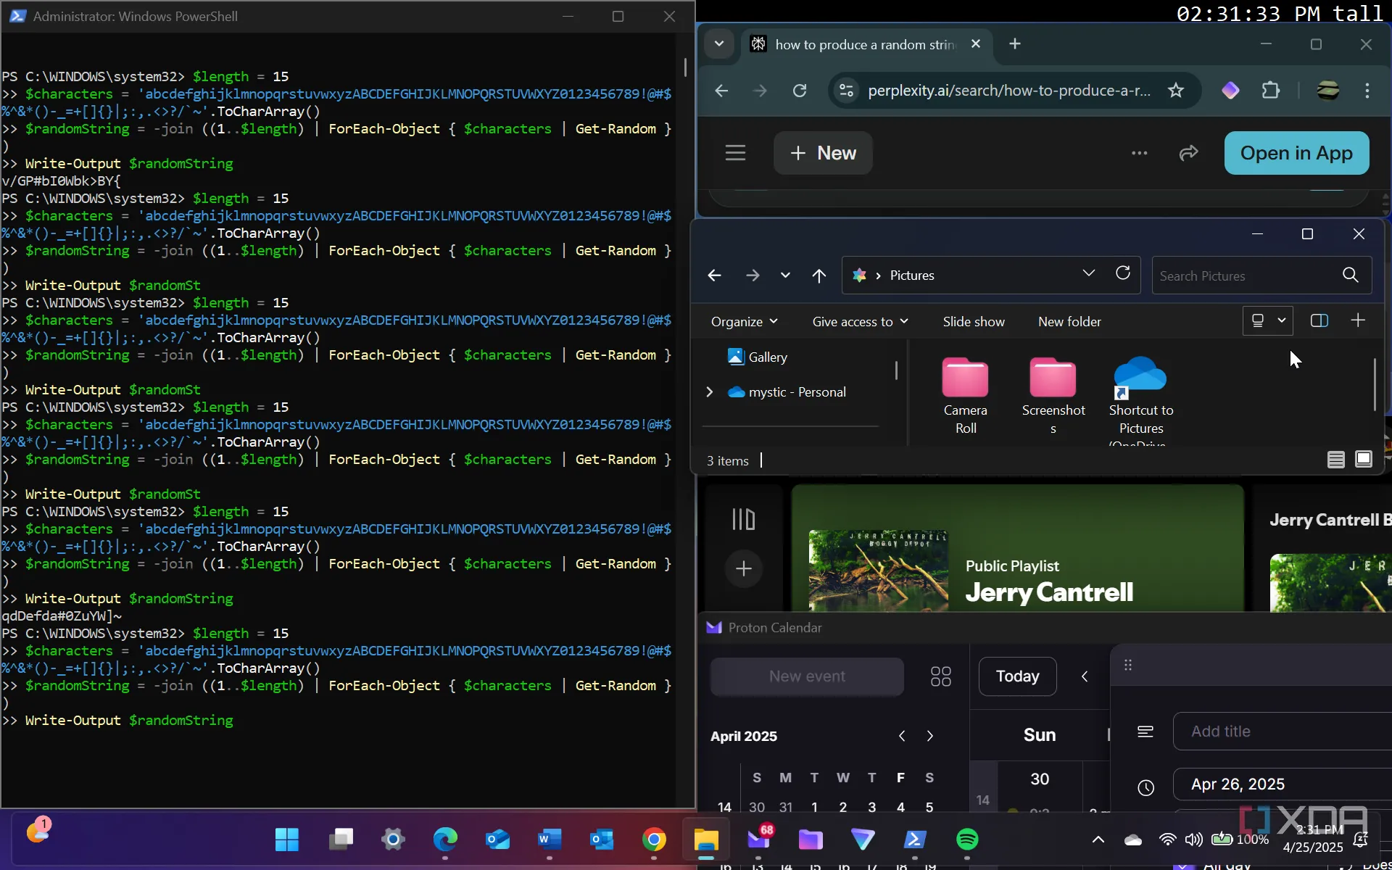This screenshot has width=1392, height=870.
Task: Expand mystic - Personal tree node
Action: (x=710, y=392)
